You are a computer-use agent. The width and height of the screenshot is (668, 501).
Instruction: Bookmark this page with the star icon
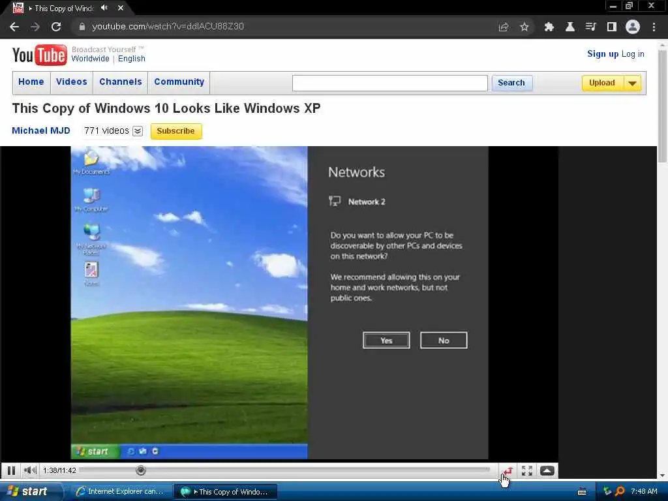click(524, 27)
